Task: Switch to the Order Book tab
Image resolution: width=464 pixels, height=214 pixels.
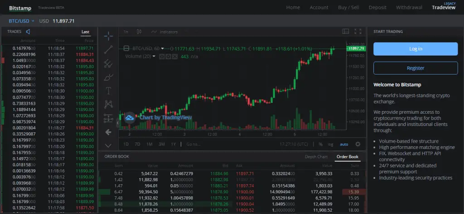Action: coord(348,157)
